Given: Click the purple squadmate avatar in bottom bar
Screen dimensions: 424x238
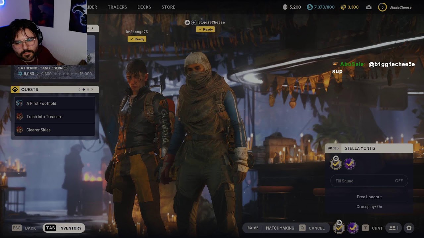Looking at the screenshot, I should tap(352, 228).
